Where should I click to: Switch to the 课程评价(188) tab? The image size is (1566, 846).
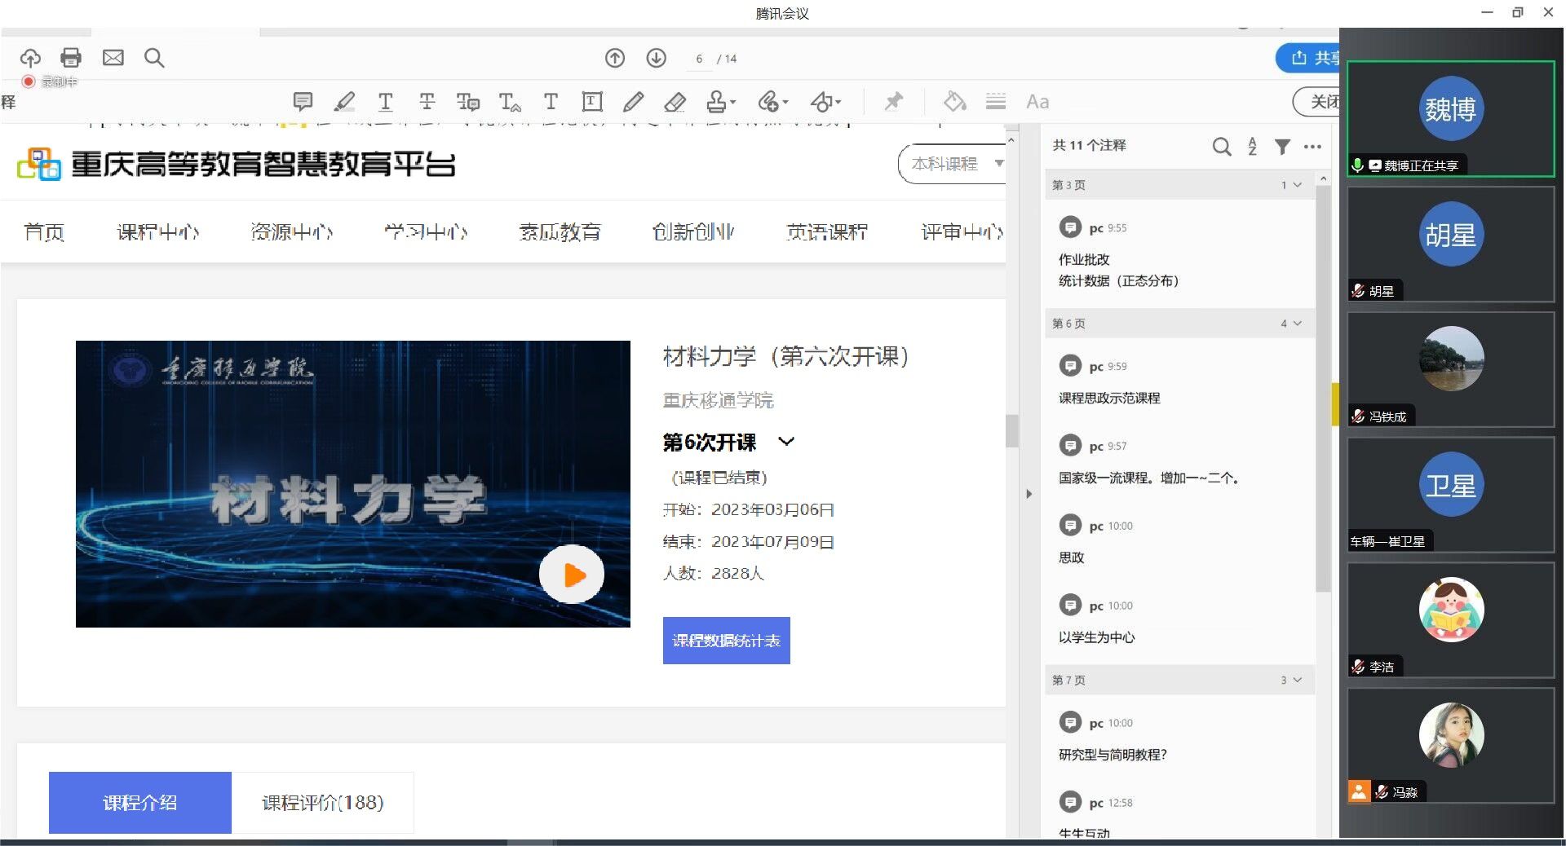click(322, 803)
